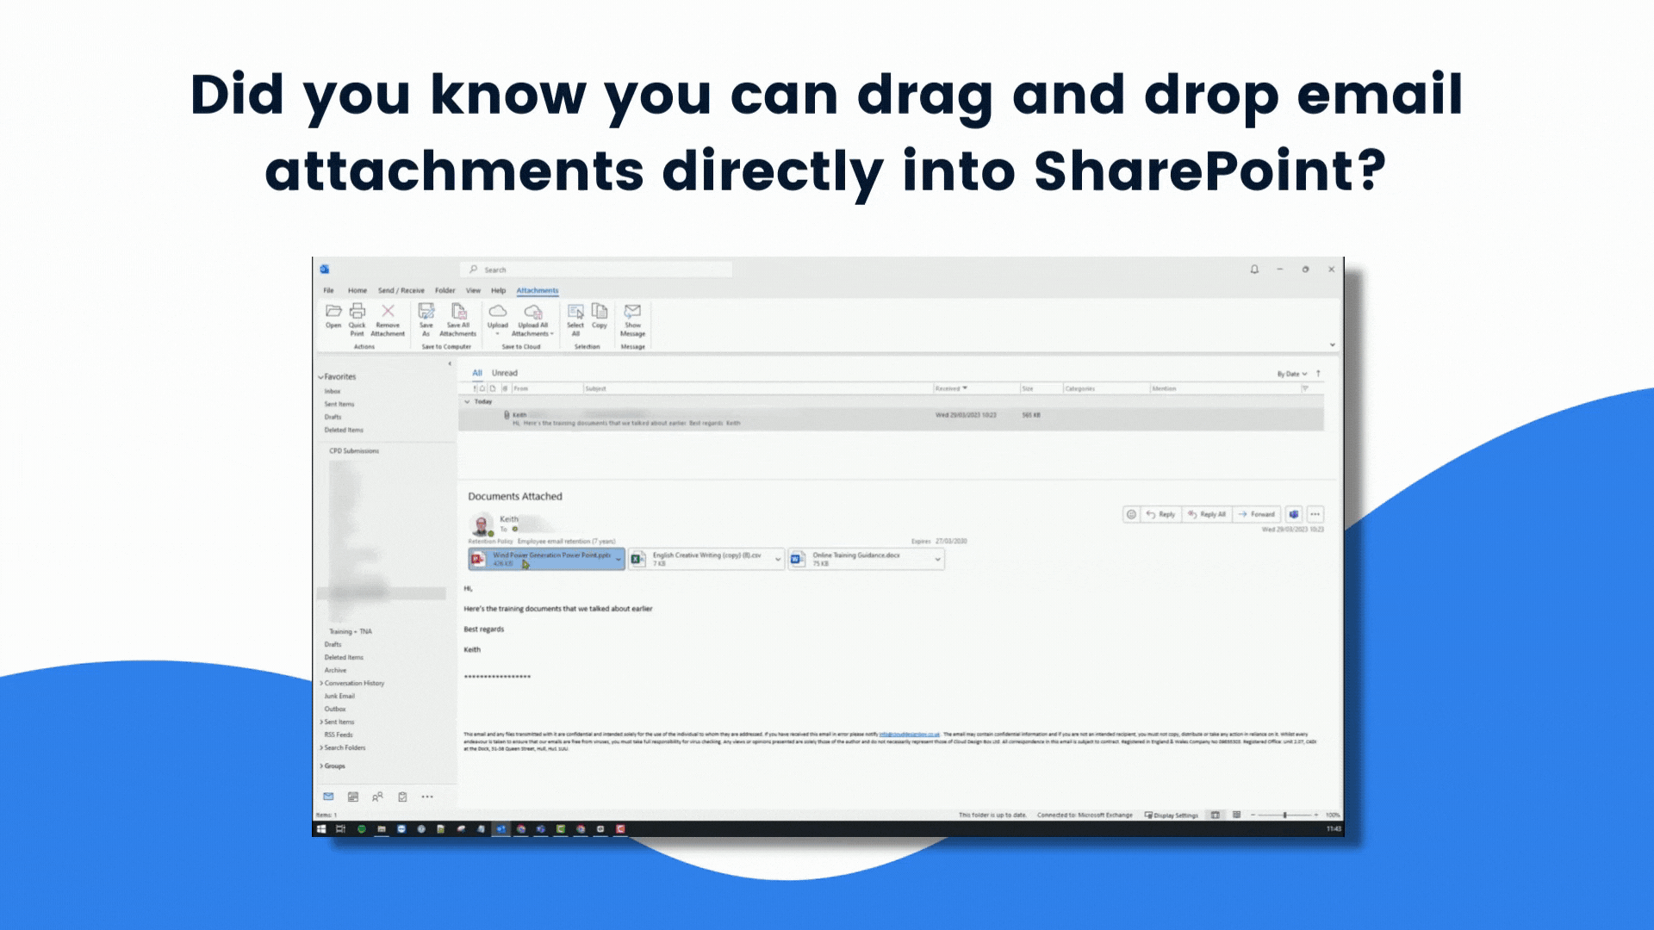Select the email from Keith in list
Viewport: 1654px width, 930px height.
[891, 418]
